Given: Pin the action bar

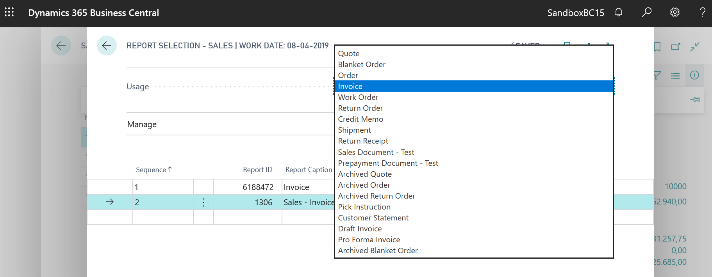Looking at the screenshot, I should click(695, 100).
